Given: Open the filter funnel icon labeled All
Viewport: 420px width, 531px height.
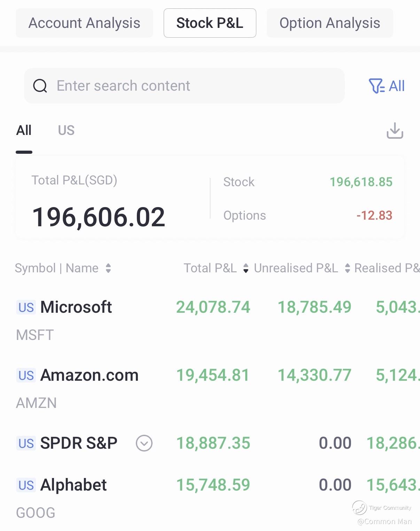Looking at the screenshot, I should click(x=386, y=86).
